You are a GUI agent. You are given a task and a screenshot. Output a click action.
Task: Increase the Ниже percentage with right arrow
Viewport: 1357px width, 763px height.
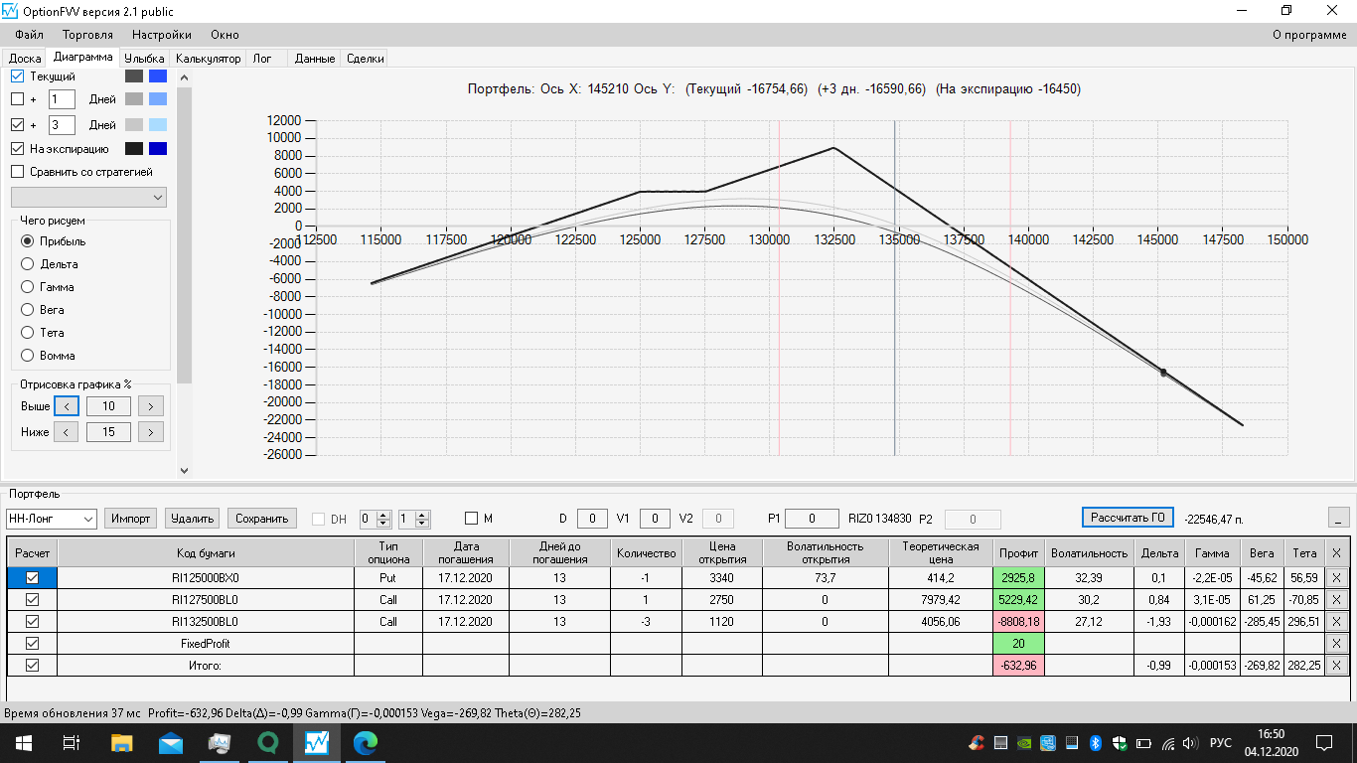coord(151,432)
